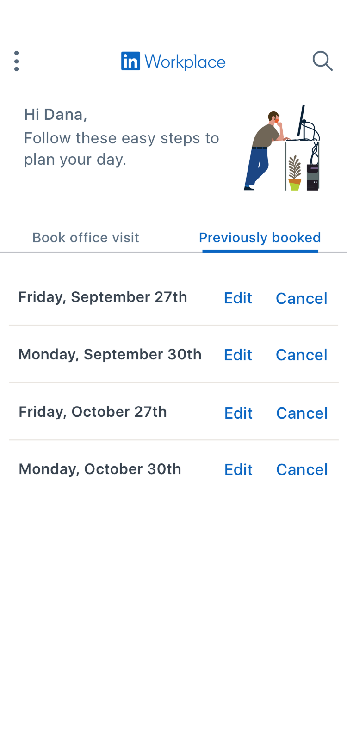Viewport: 347px width, 752px height.
Task: Edit the Friday, September 27th booking
Action: click(x=238, y=298)
